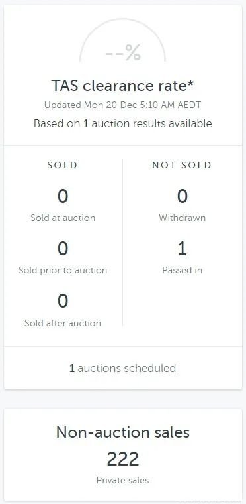246x504 pixels.
Task: Click the clearance rate gauge arc
Action: pos(123,38)
